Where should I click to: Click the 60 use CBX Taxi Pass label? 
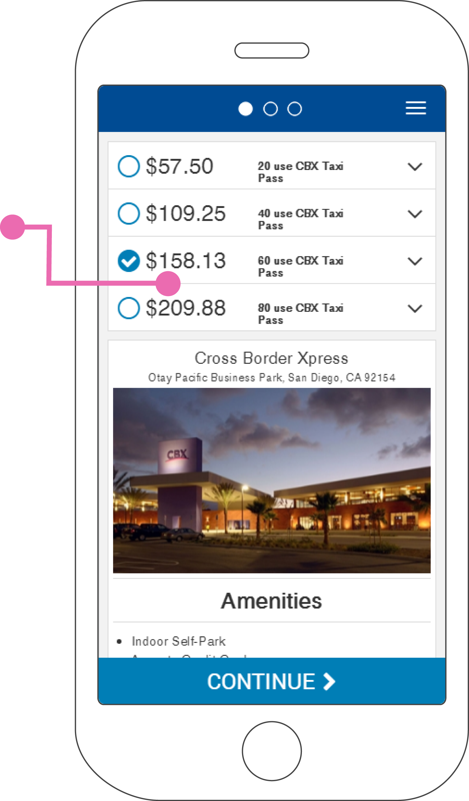[300, 266]
